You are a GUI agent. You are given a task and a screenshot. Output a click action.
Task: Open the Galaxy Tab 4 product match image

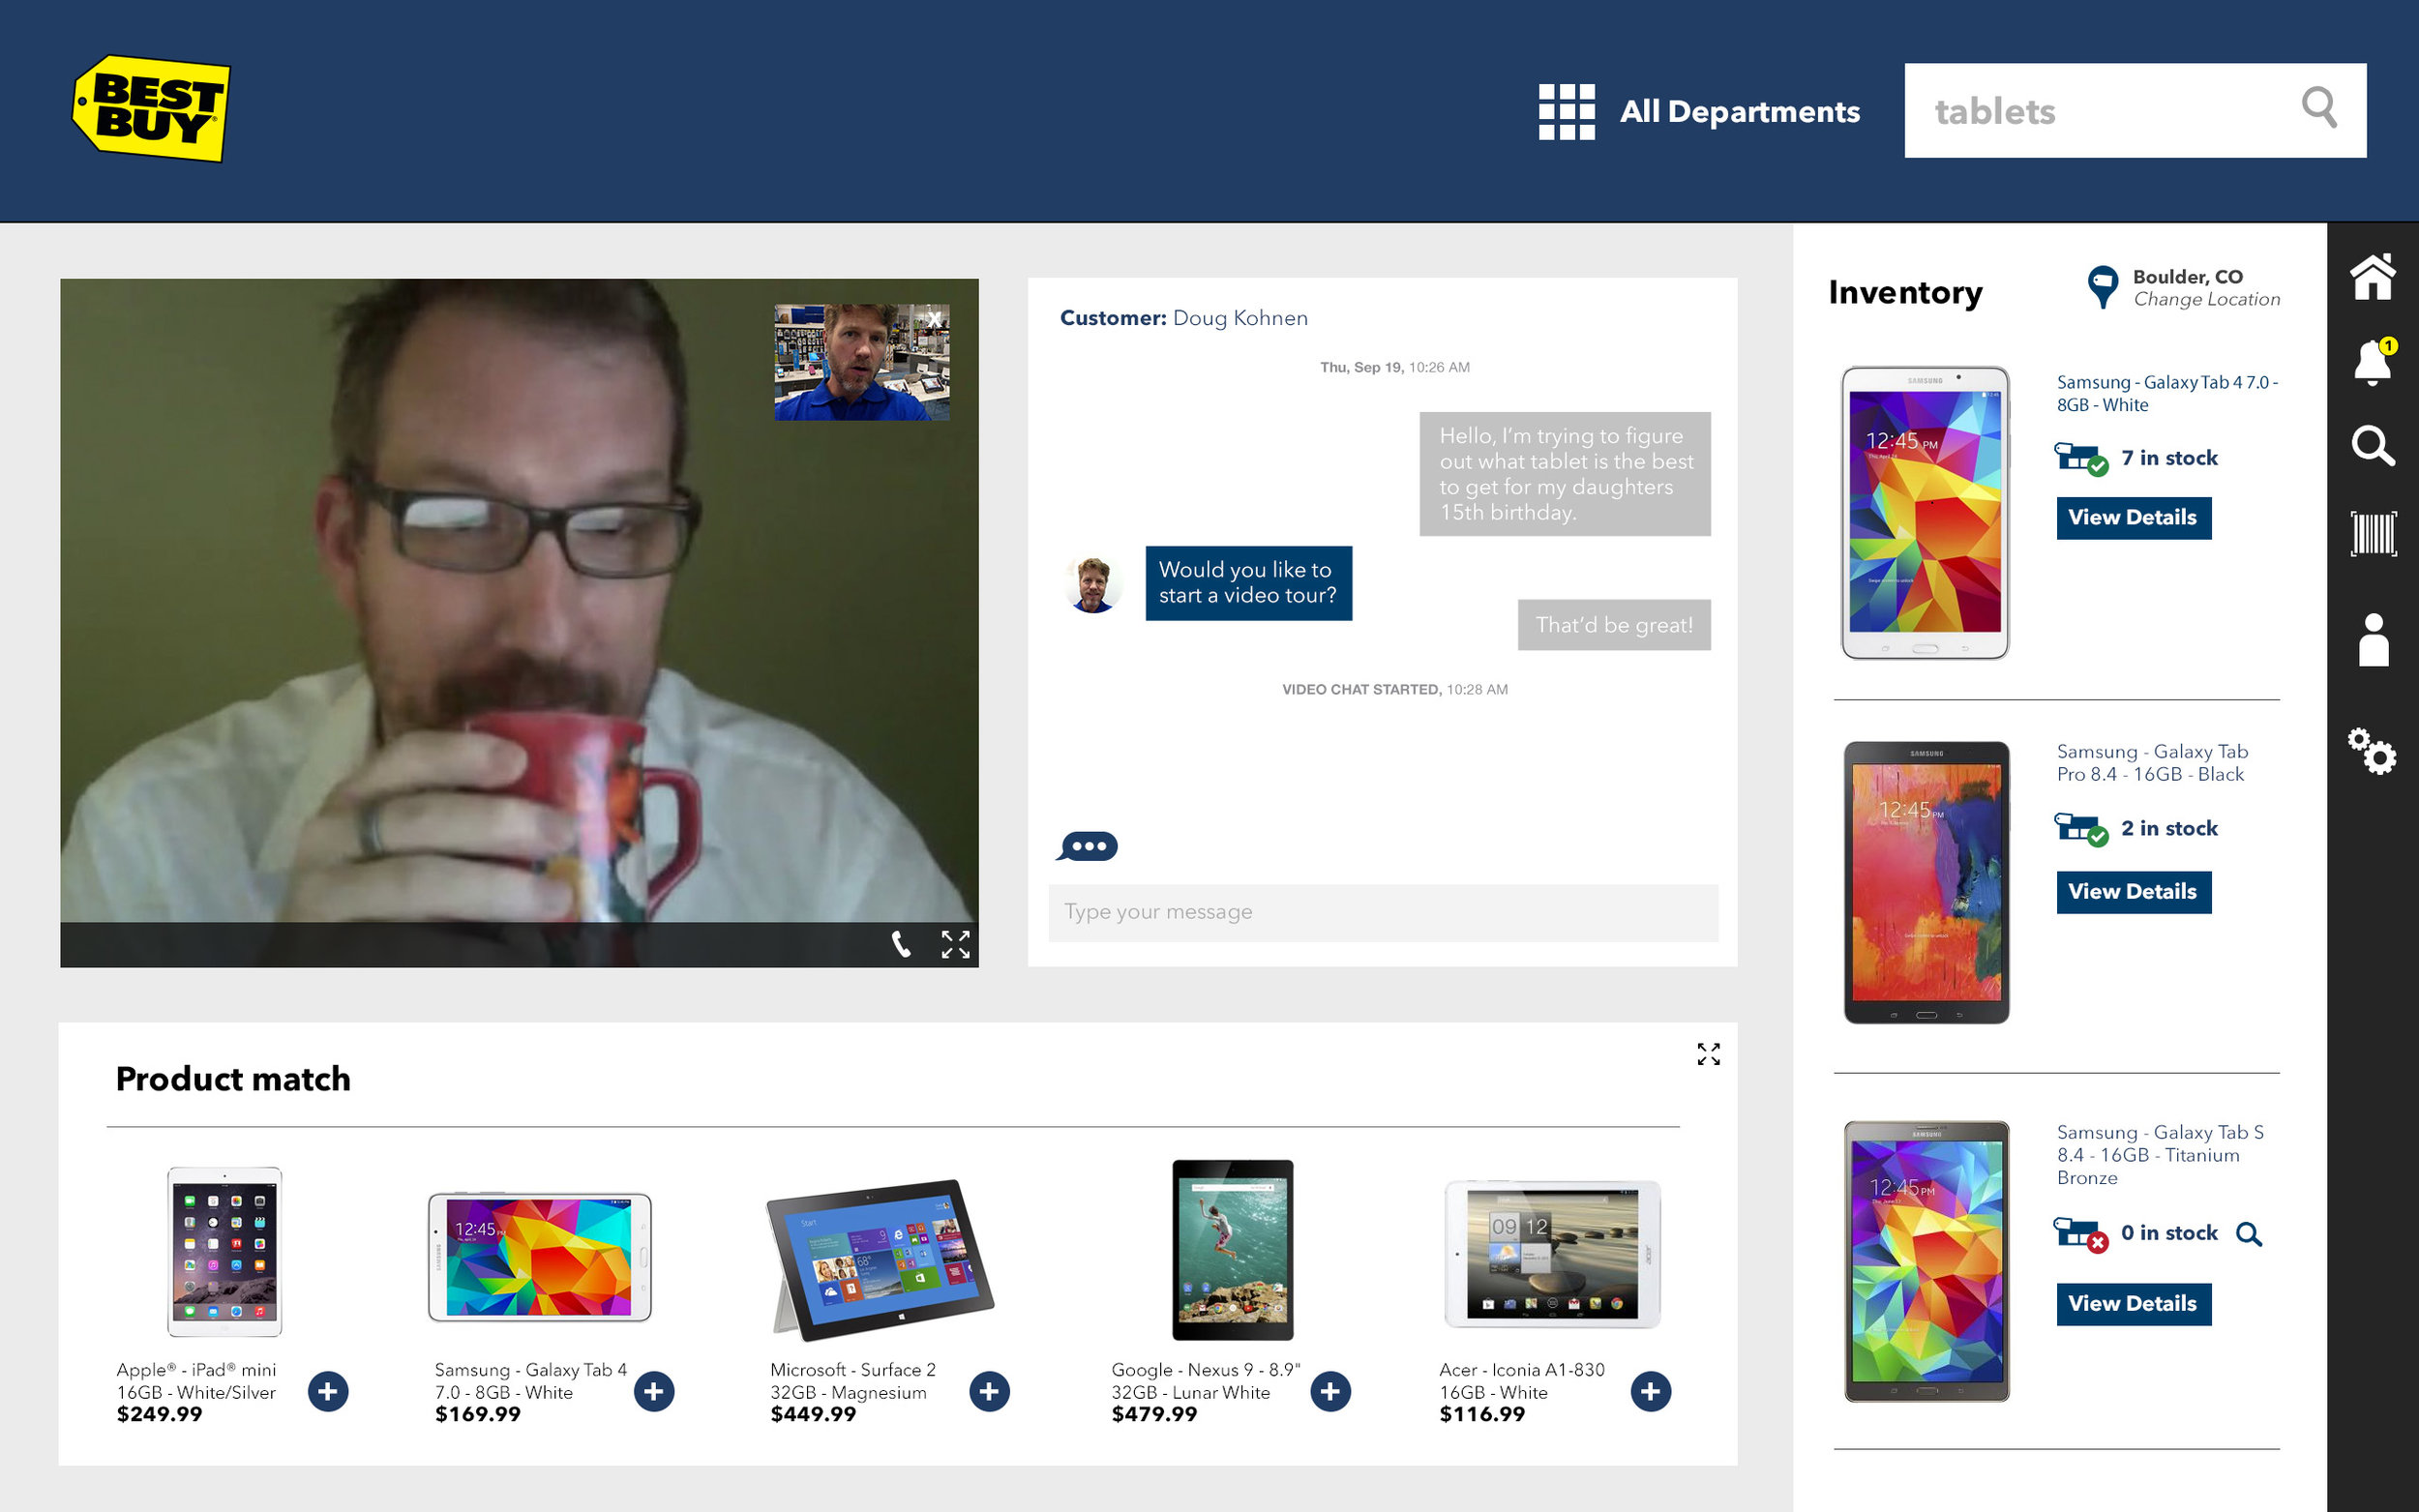pos(540,1257)
